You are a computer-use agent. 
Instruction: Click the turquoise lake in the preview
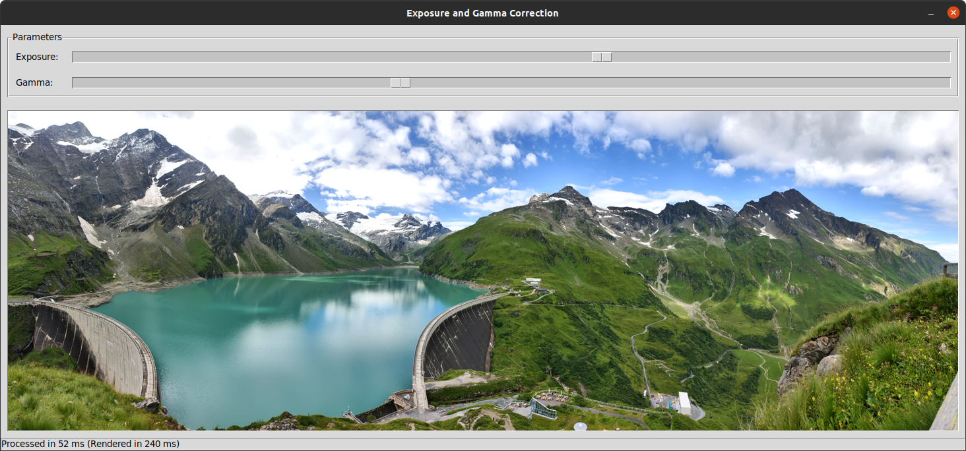coord(264,330)
